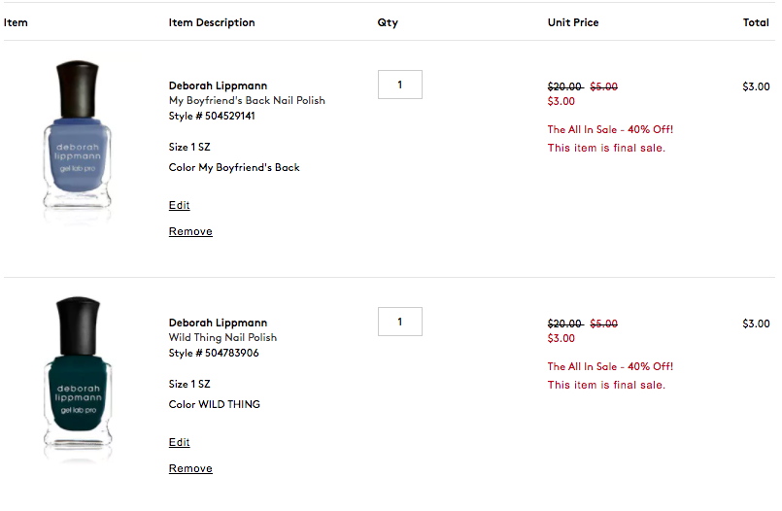Focus the quantity field for Wild Thing polish
The width and height of the screenshot is (782, 511).
pos(400,322)
